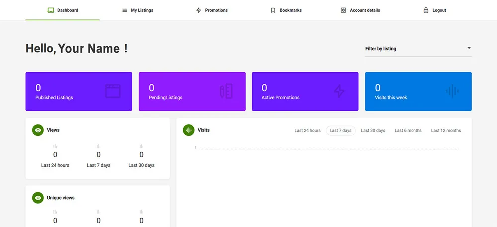Open the Published Listings card
The height and width of the screenshot is (227, 497).
79,91
